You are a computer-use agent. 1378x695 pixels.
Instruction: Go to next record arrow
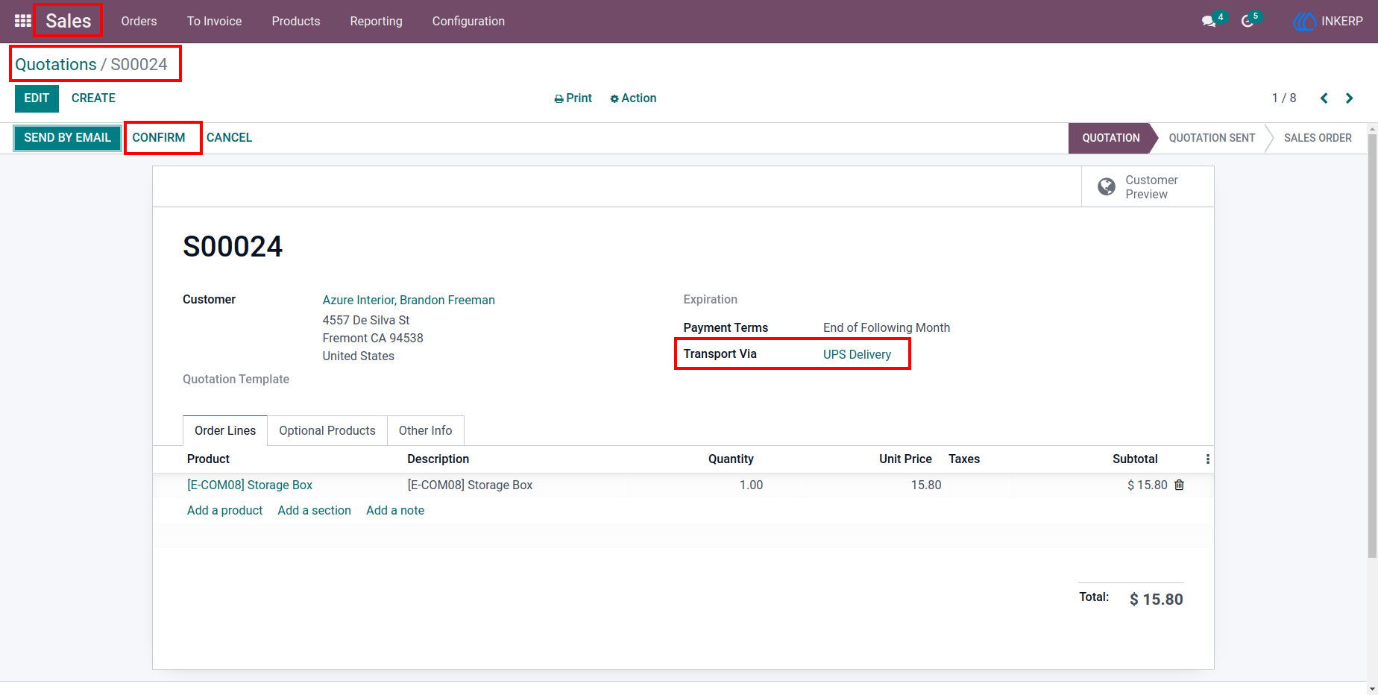click(1349, 98)
